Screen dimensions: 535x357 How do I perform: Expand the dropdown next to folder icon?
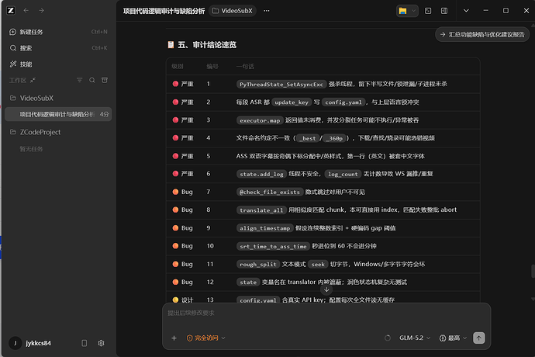413,11
